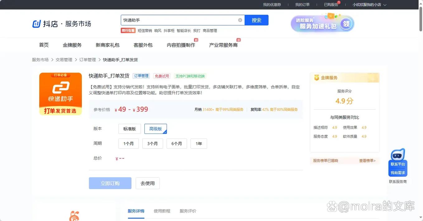Screen dimensions: 423x221
Task: Select the 晓风 suggested search term
Action: click(x=158, y=31)
